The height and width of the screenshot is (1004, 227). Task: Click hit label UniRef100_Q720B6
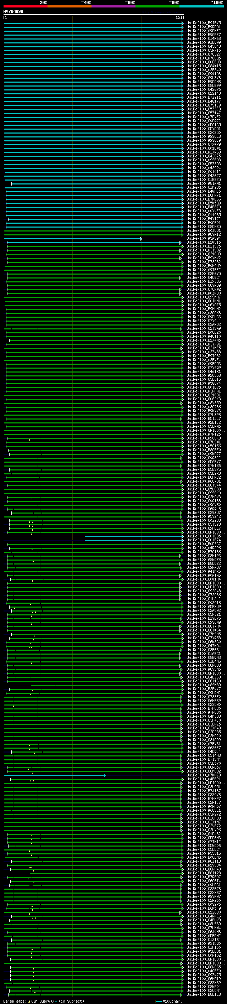(203, 595)
